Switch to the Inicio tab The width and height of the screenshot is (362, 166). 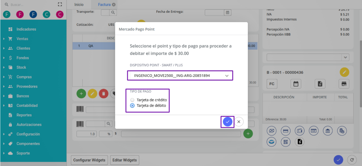[79, 5]
